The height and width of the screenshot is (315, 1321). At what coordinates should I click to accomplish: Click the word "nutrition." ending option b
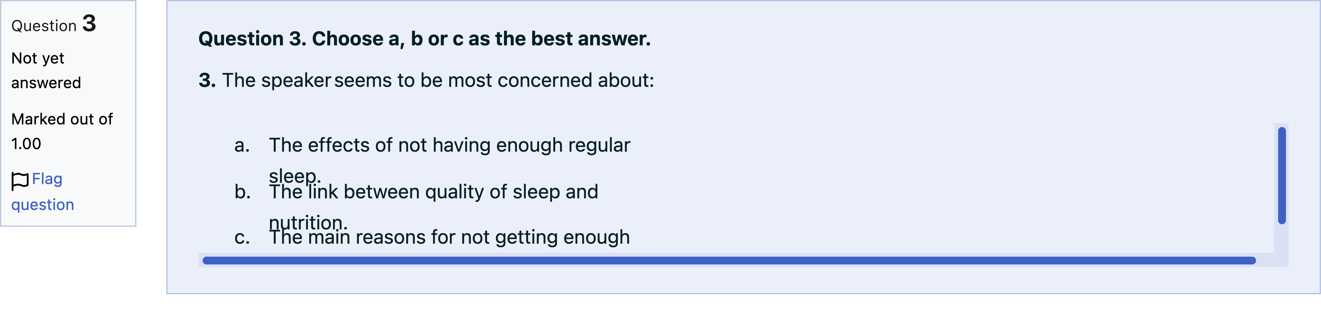point(308,222)
